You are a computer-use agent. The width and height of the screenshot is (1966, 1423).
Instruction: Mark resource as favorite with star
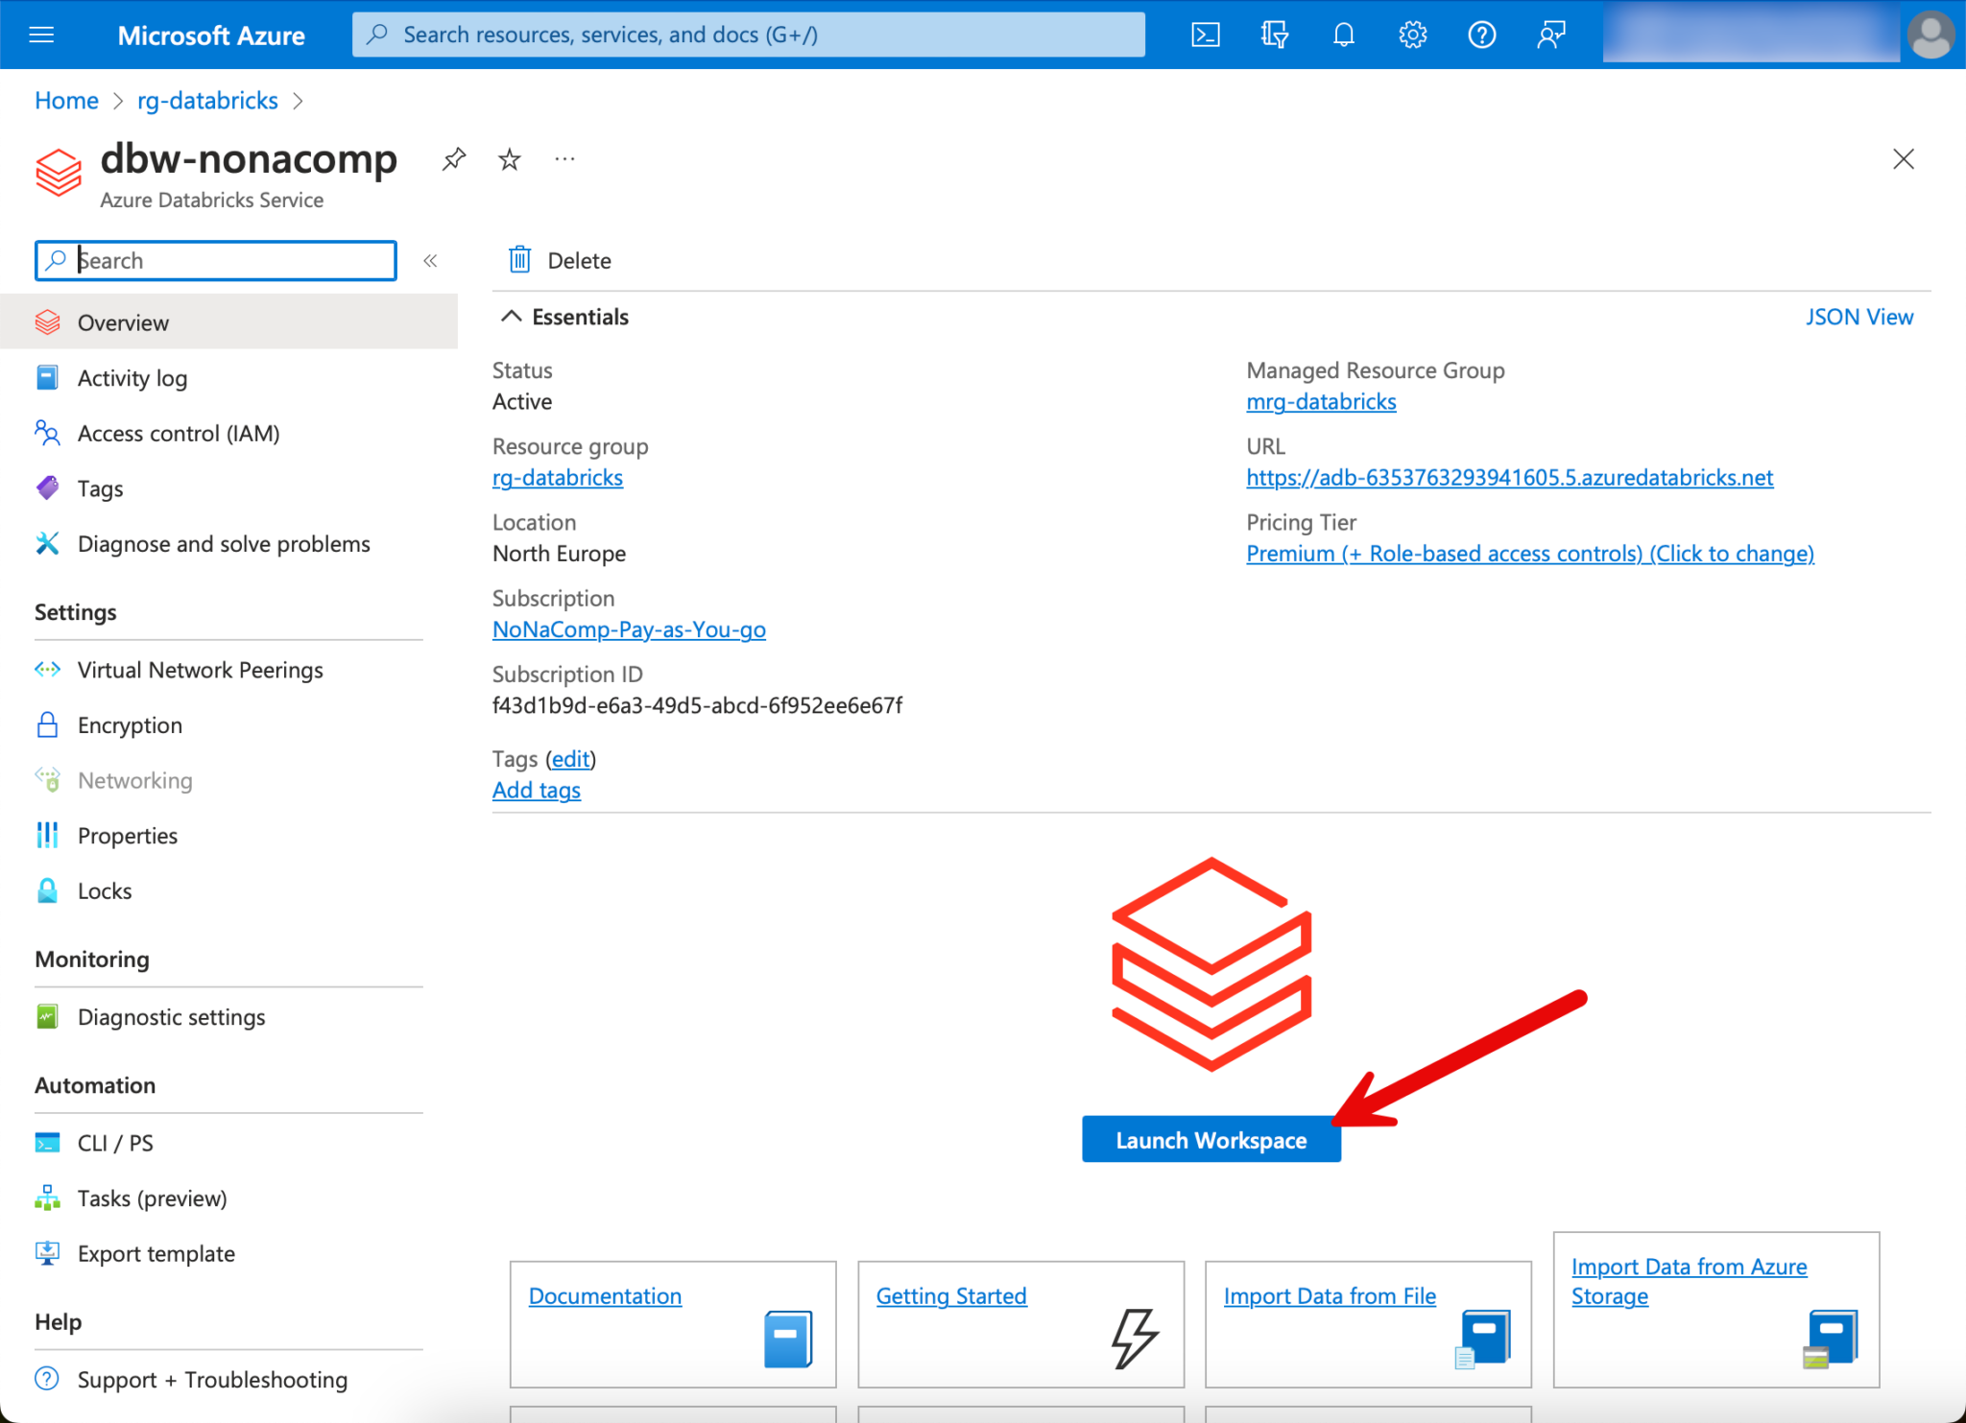510,159
